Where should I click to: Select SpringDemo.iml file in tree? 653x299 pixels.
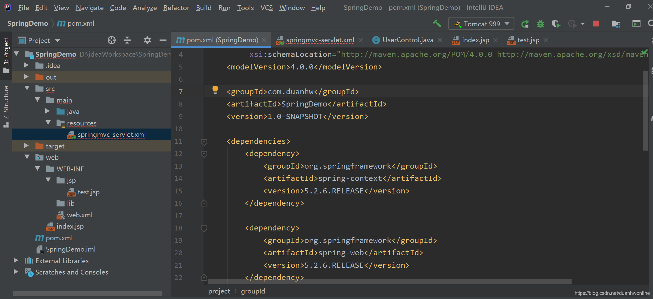[x=71, y=249]
